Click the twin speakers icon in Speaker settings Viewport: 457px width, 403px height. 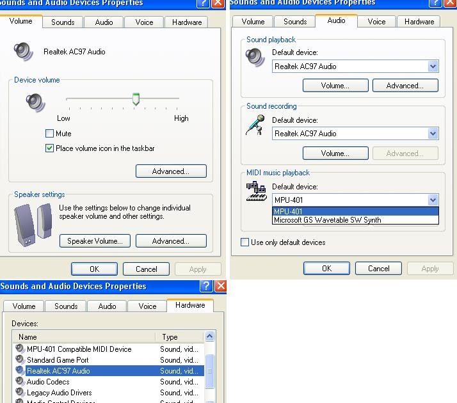point(33,225)
